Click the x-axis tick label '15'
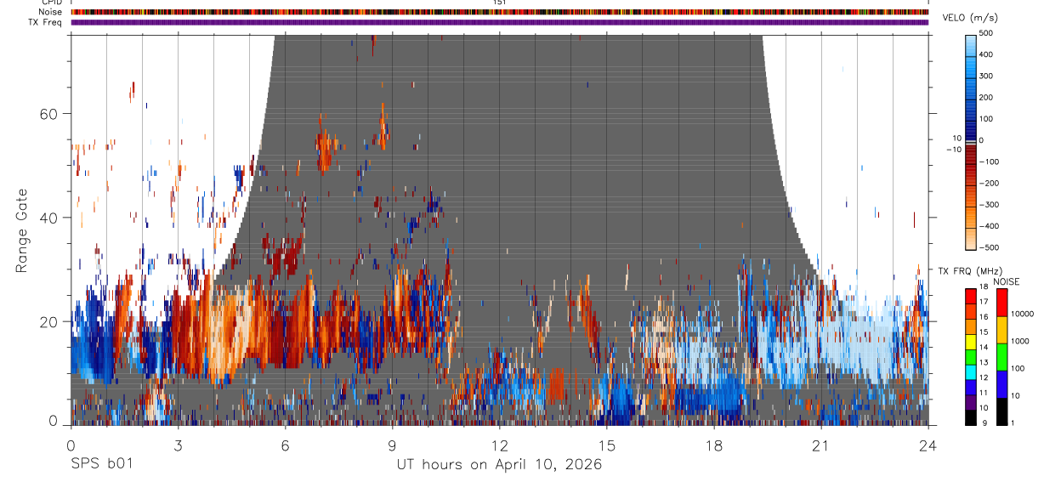This screenshot has width=1044, height=482. pyautogui.click(x=606, y=445)
